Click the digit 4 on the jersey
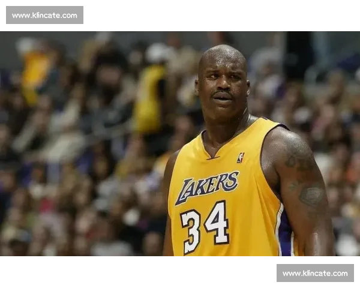Image resolution: width=360 pixels, height=288 pixels. point(217,221)
